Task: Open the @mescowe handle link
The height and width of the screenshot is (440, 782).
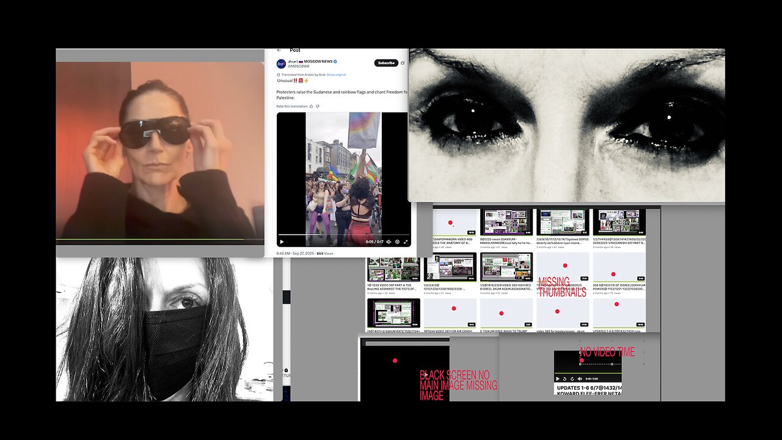Action: pos(298,66)
